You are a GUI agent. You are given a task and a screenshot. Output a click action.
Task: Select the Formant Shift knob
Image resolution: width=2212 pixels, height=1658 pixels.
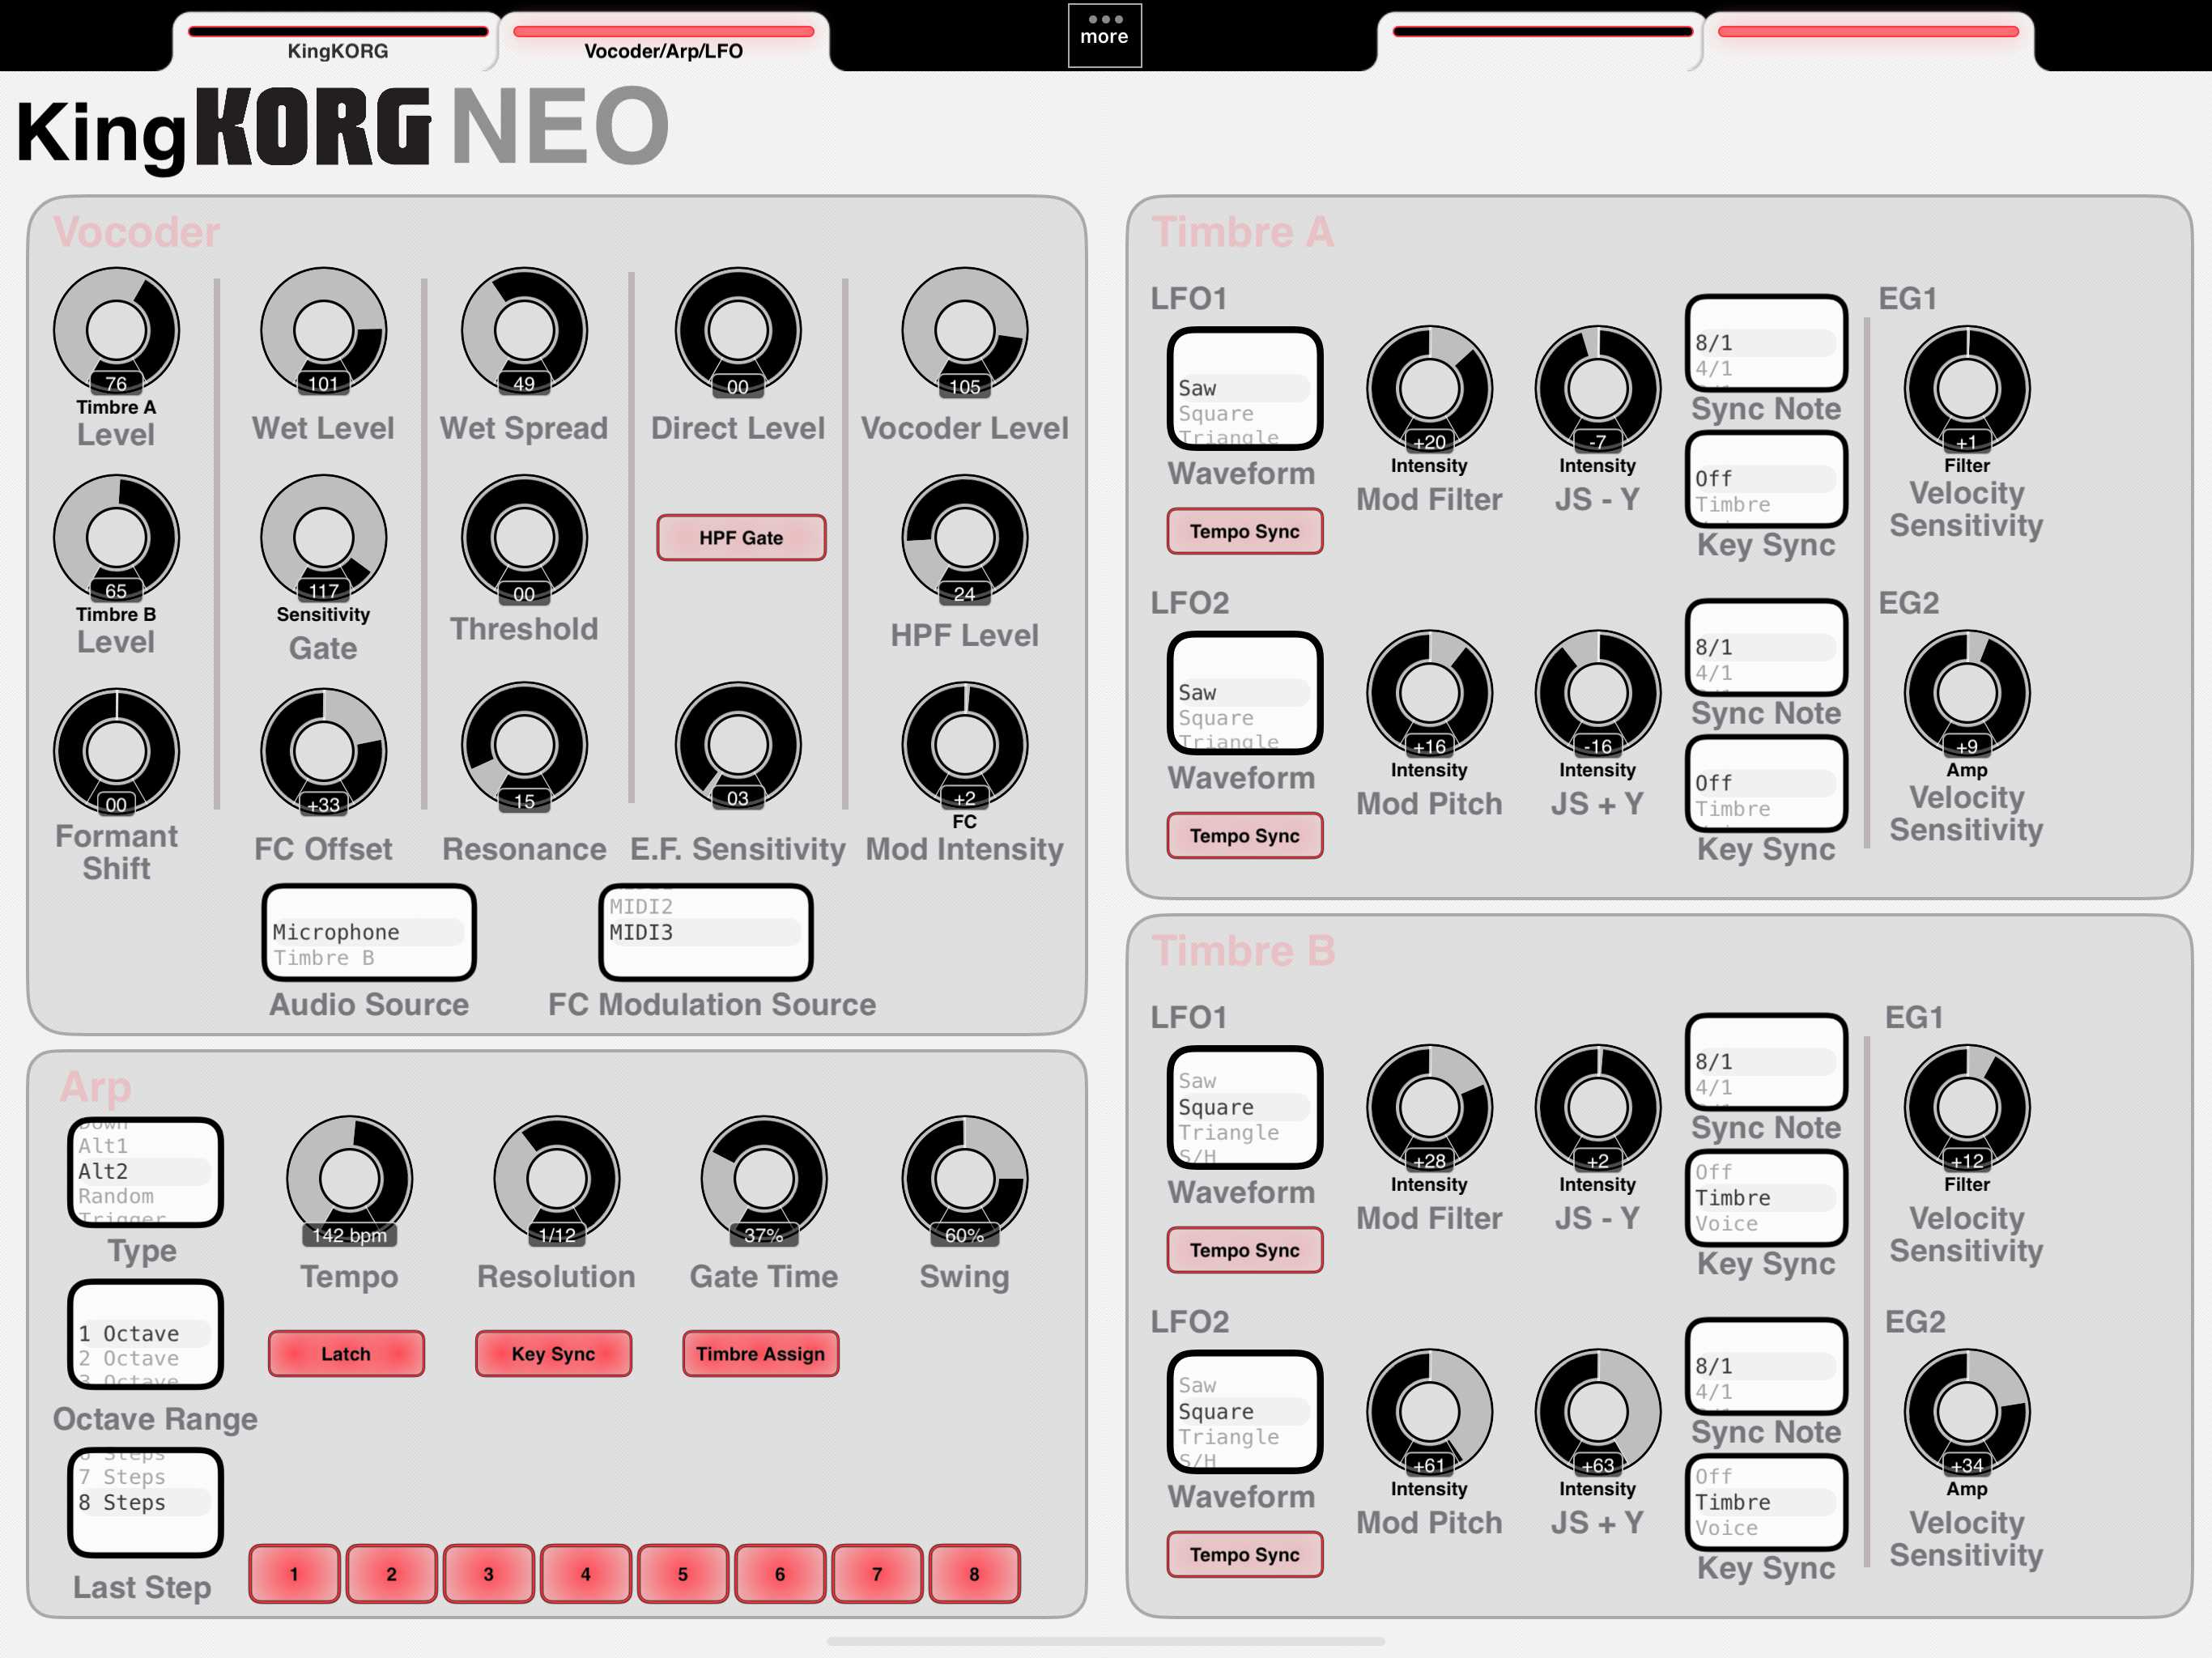[x=116, y=751]
